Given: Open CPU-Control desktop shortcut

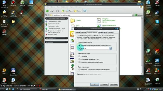Looking at the screenshot, I should [x=148, y=61].
